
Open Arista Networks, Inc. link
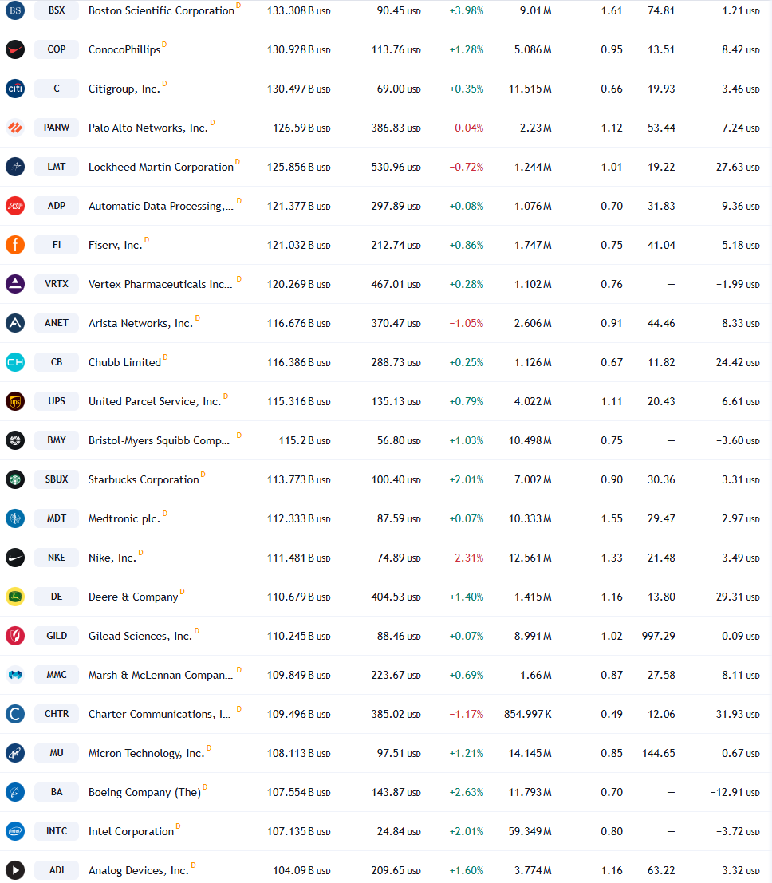click(140, 323)
